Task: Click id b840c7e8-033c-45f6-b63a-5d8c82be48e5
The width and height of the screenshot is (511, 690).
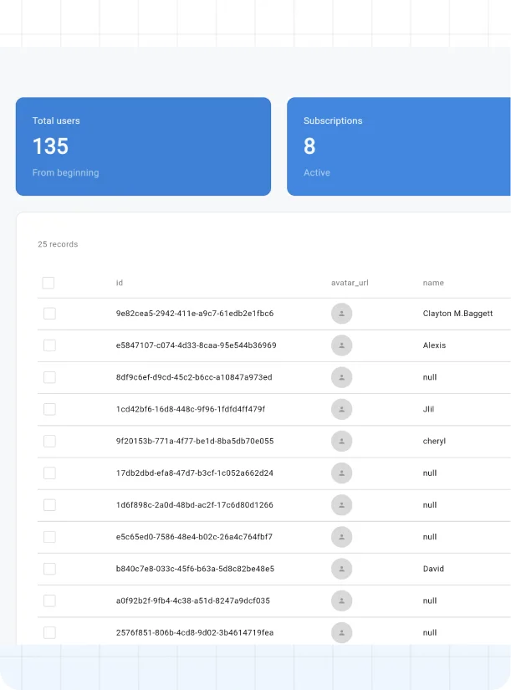Action: [x=195, y=569]
